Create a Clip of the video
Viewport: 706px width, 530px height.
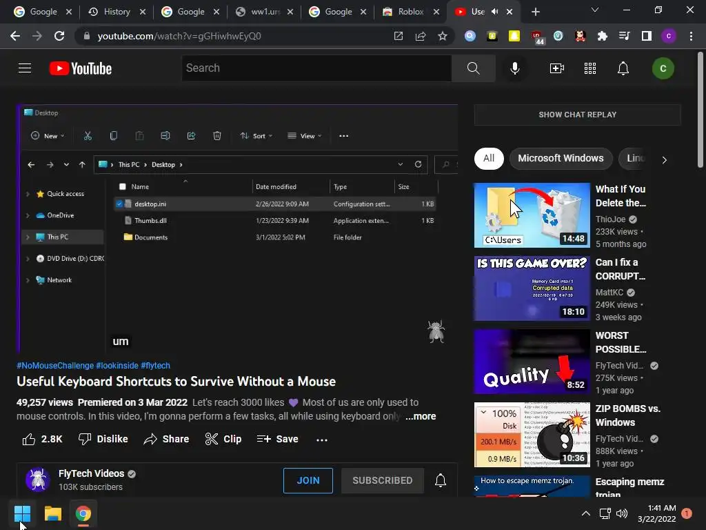[223, 439]
